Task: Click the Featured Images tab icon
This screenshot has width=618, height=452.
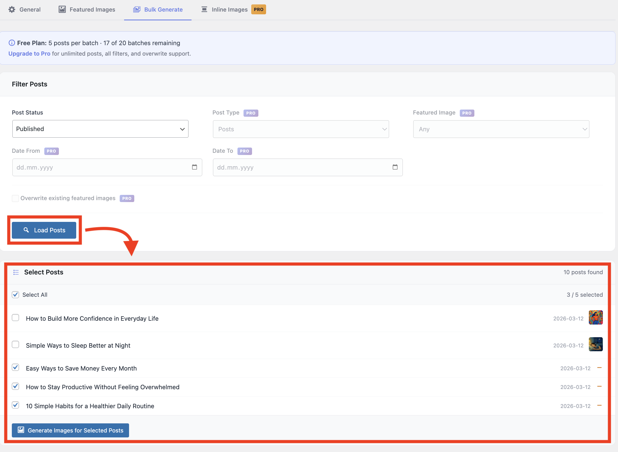Action: [x=62, y=9]
